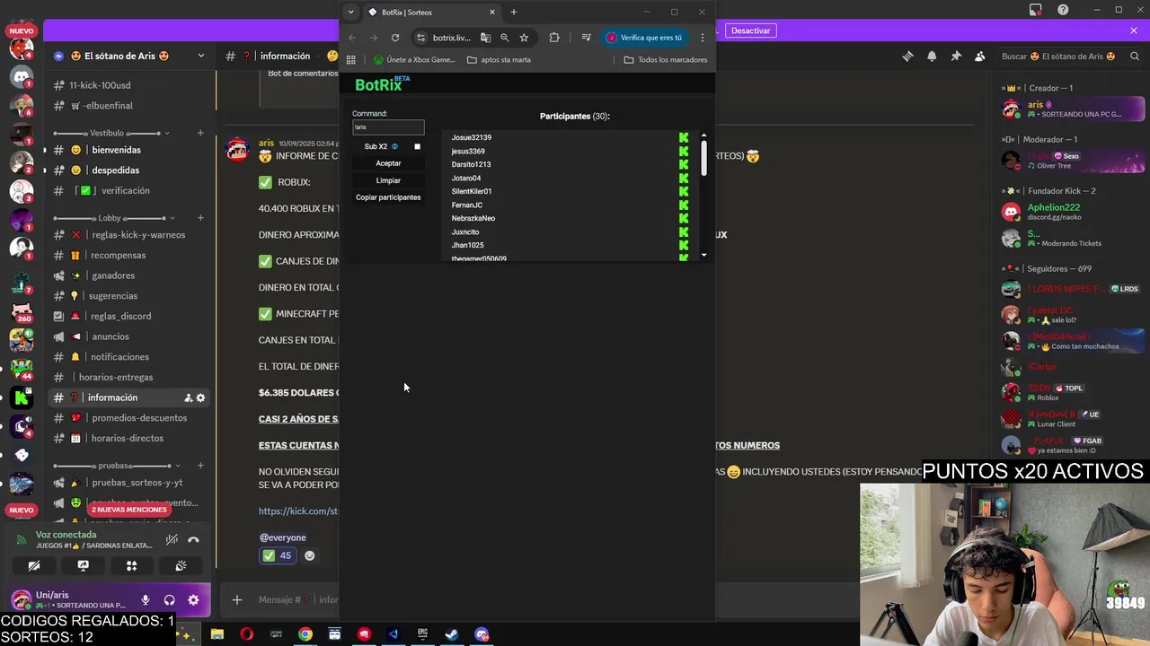Select the ganadores channel

coord(128,275)
